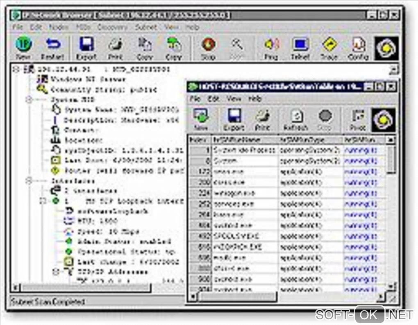Screen dimensions: 418x325
Task: Open the View menu in the table window
Action: point(234,99)
